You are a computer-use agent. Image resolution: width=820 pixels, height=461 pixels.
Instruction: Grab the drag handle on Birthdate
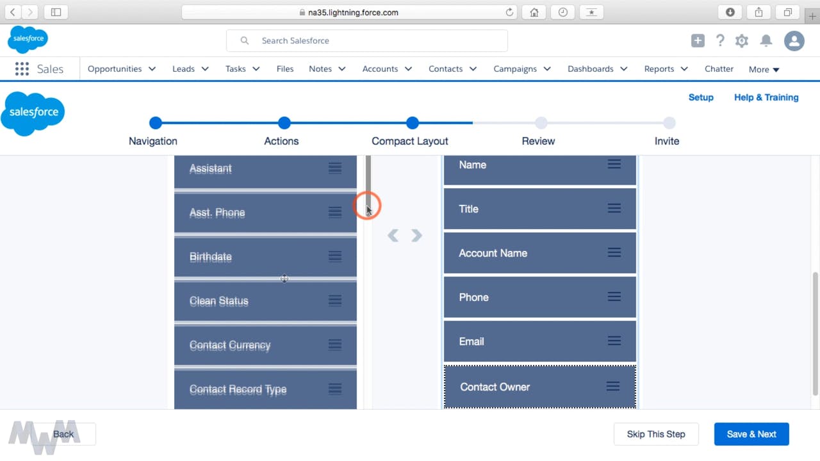(x=334, y=256)
